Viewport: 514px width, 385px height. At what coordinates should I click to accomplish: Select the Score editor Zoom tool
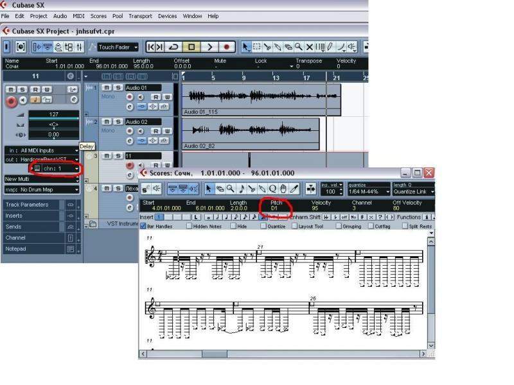pyautogui.click(x=231, y=189)
